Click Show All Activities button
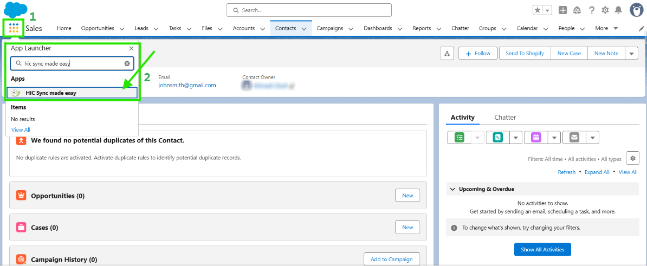 pos(542,250)
